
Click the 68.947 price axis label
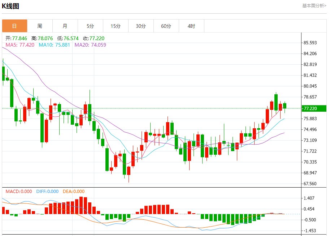310,173
